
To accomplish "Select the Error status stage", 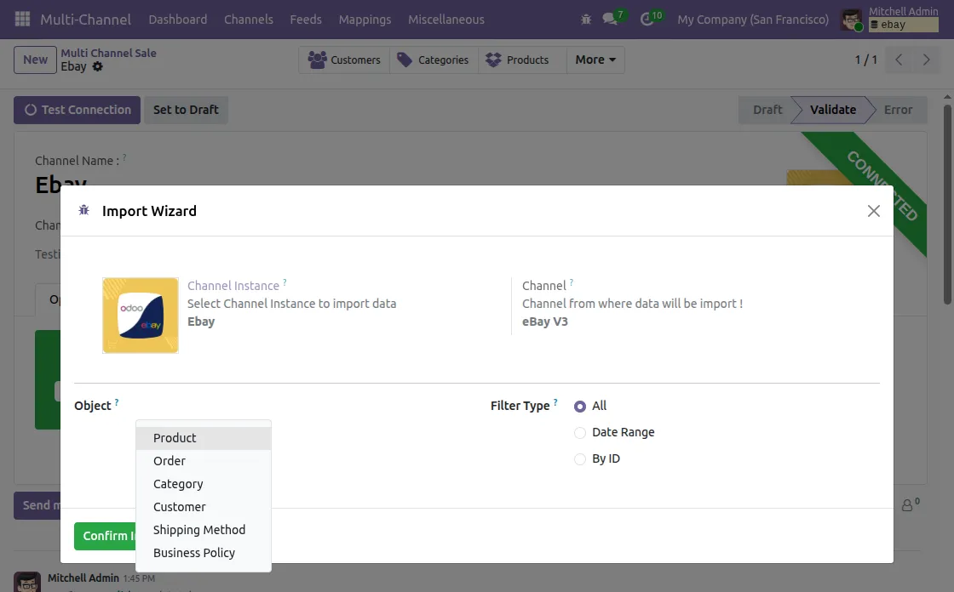I will point(898,110).
